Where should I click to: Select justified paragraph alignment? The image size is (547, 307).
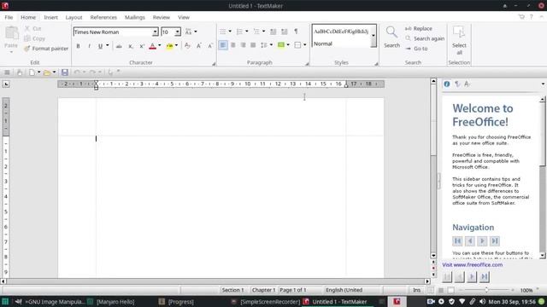pyautogui.click(x=253, y=45)
